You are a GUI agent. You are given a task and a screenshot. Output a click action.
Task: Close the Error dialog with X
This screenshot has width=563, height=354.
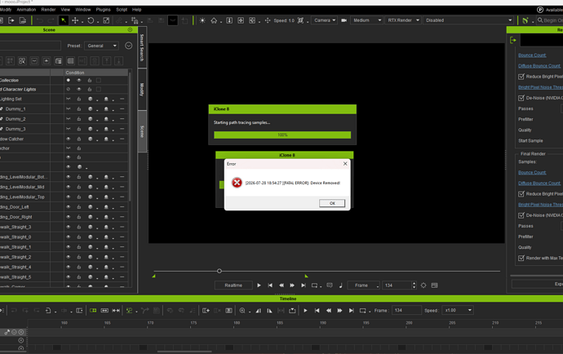click(x=345, y=164)
